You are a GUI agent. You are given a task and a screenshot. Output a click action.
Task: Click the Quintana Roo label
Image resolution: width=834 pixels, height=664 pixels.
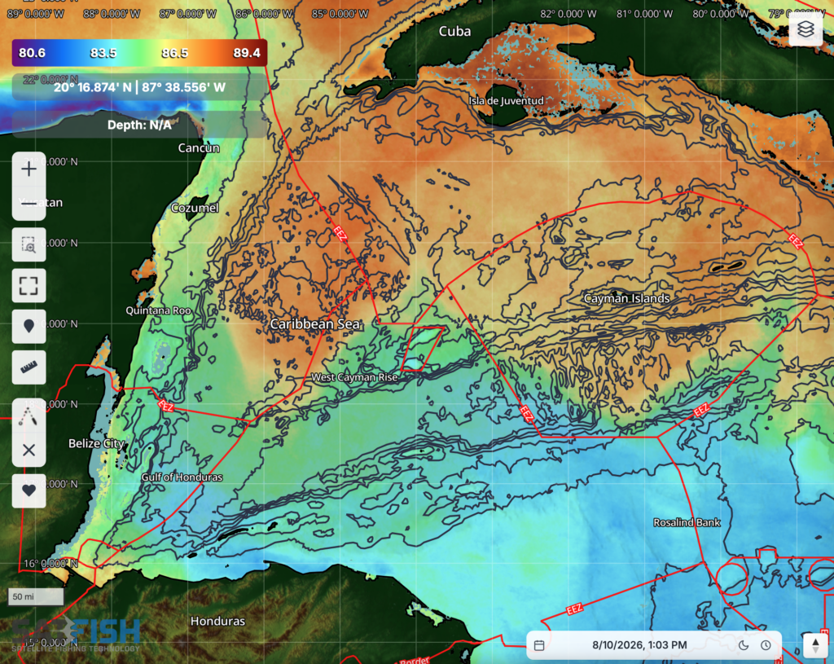(158, 310)
